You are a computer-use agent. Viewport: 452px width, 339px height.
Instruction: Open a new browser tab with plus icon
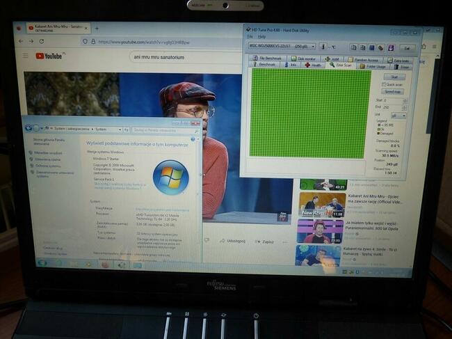[97, 29]
